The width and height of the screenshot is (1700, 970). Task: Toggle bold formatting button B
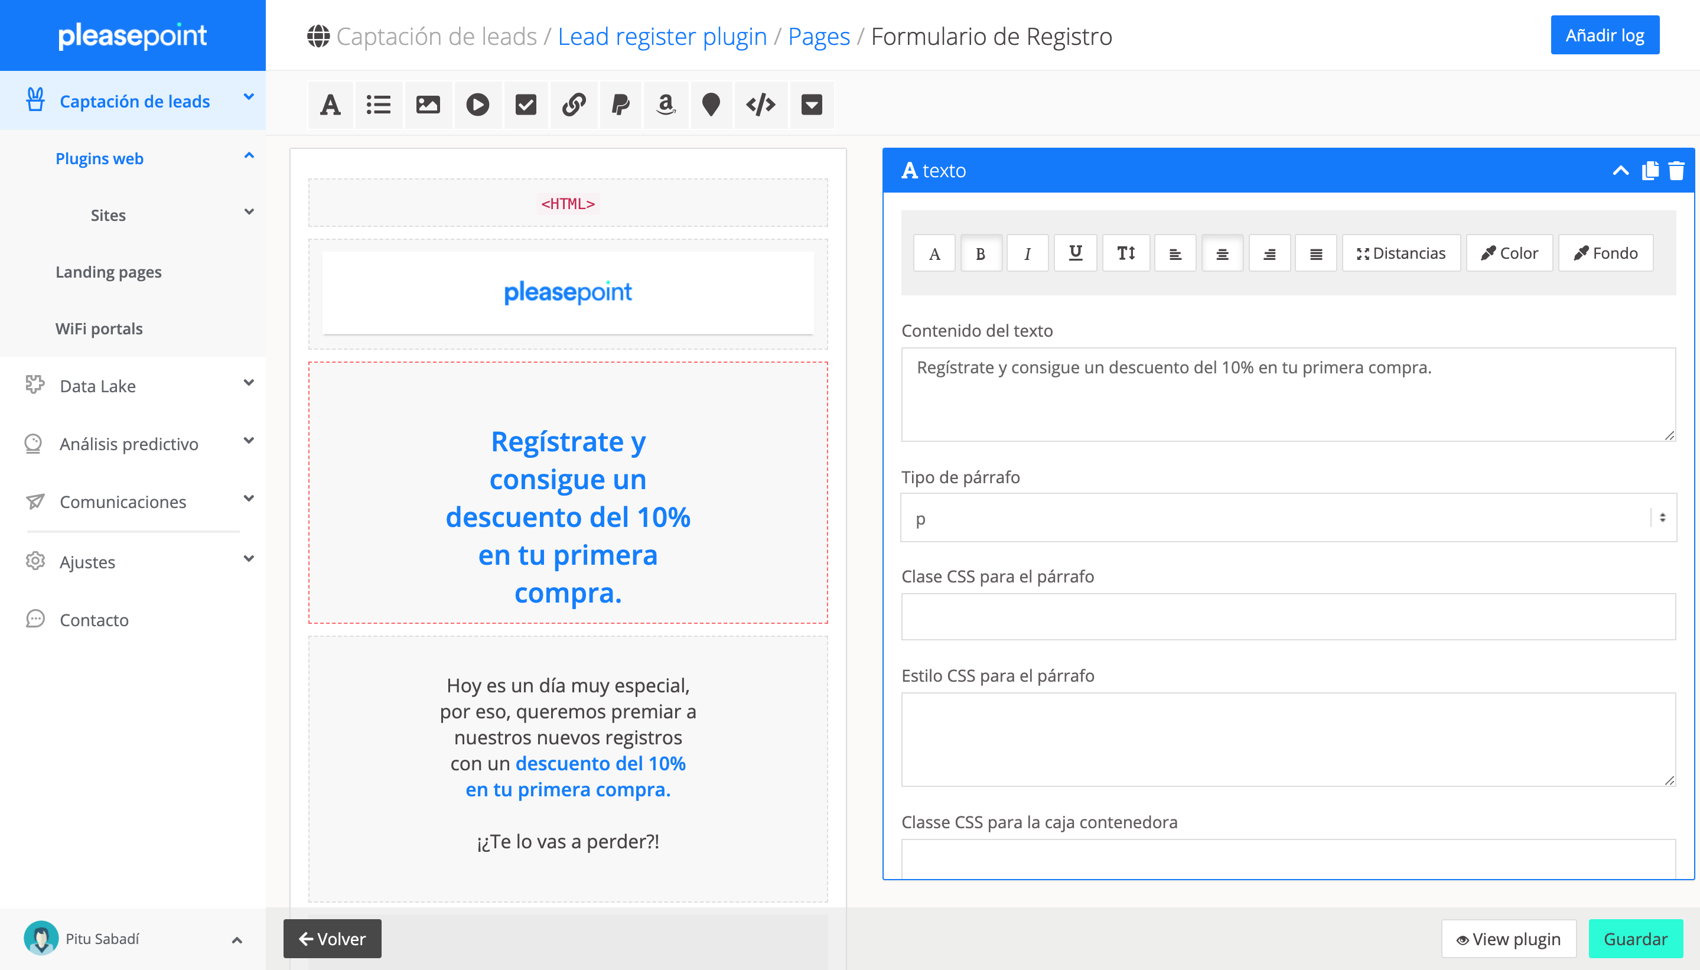[980, 253]
